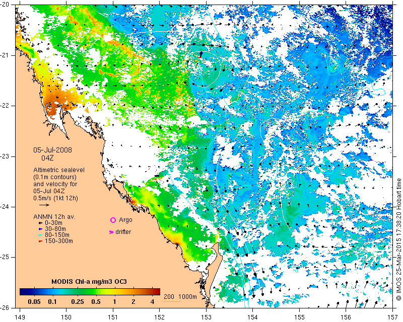Image resolution: width=403 pixels, height=322 pixels.
Task: Click the '05-Jul-2008' date label
Action: (53, 150)
